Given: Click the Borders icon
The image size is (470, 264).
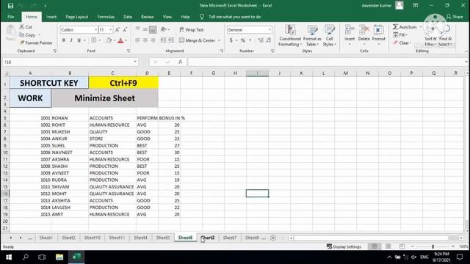Looking at the screenshot, I should coord(94,40).
